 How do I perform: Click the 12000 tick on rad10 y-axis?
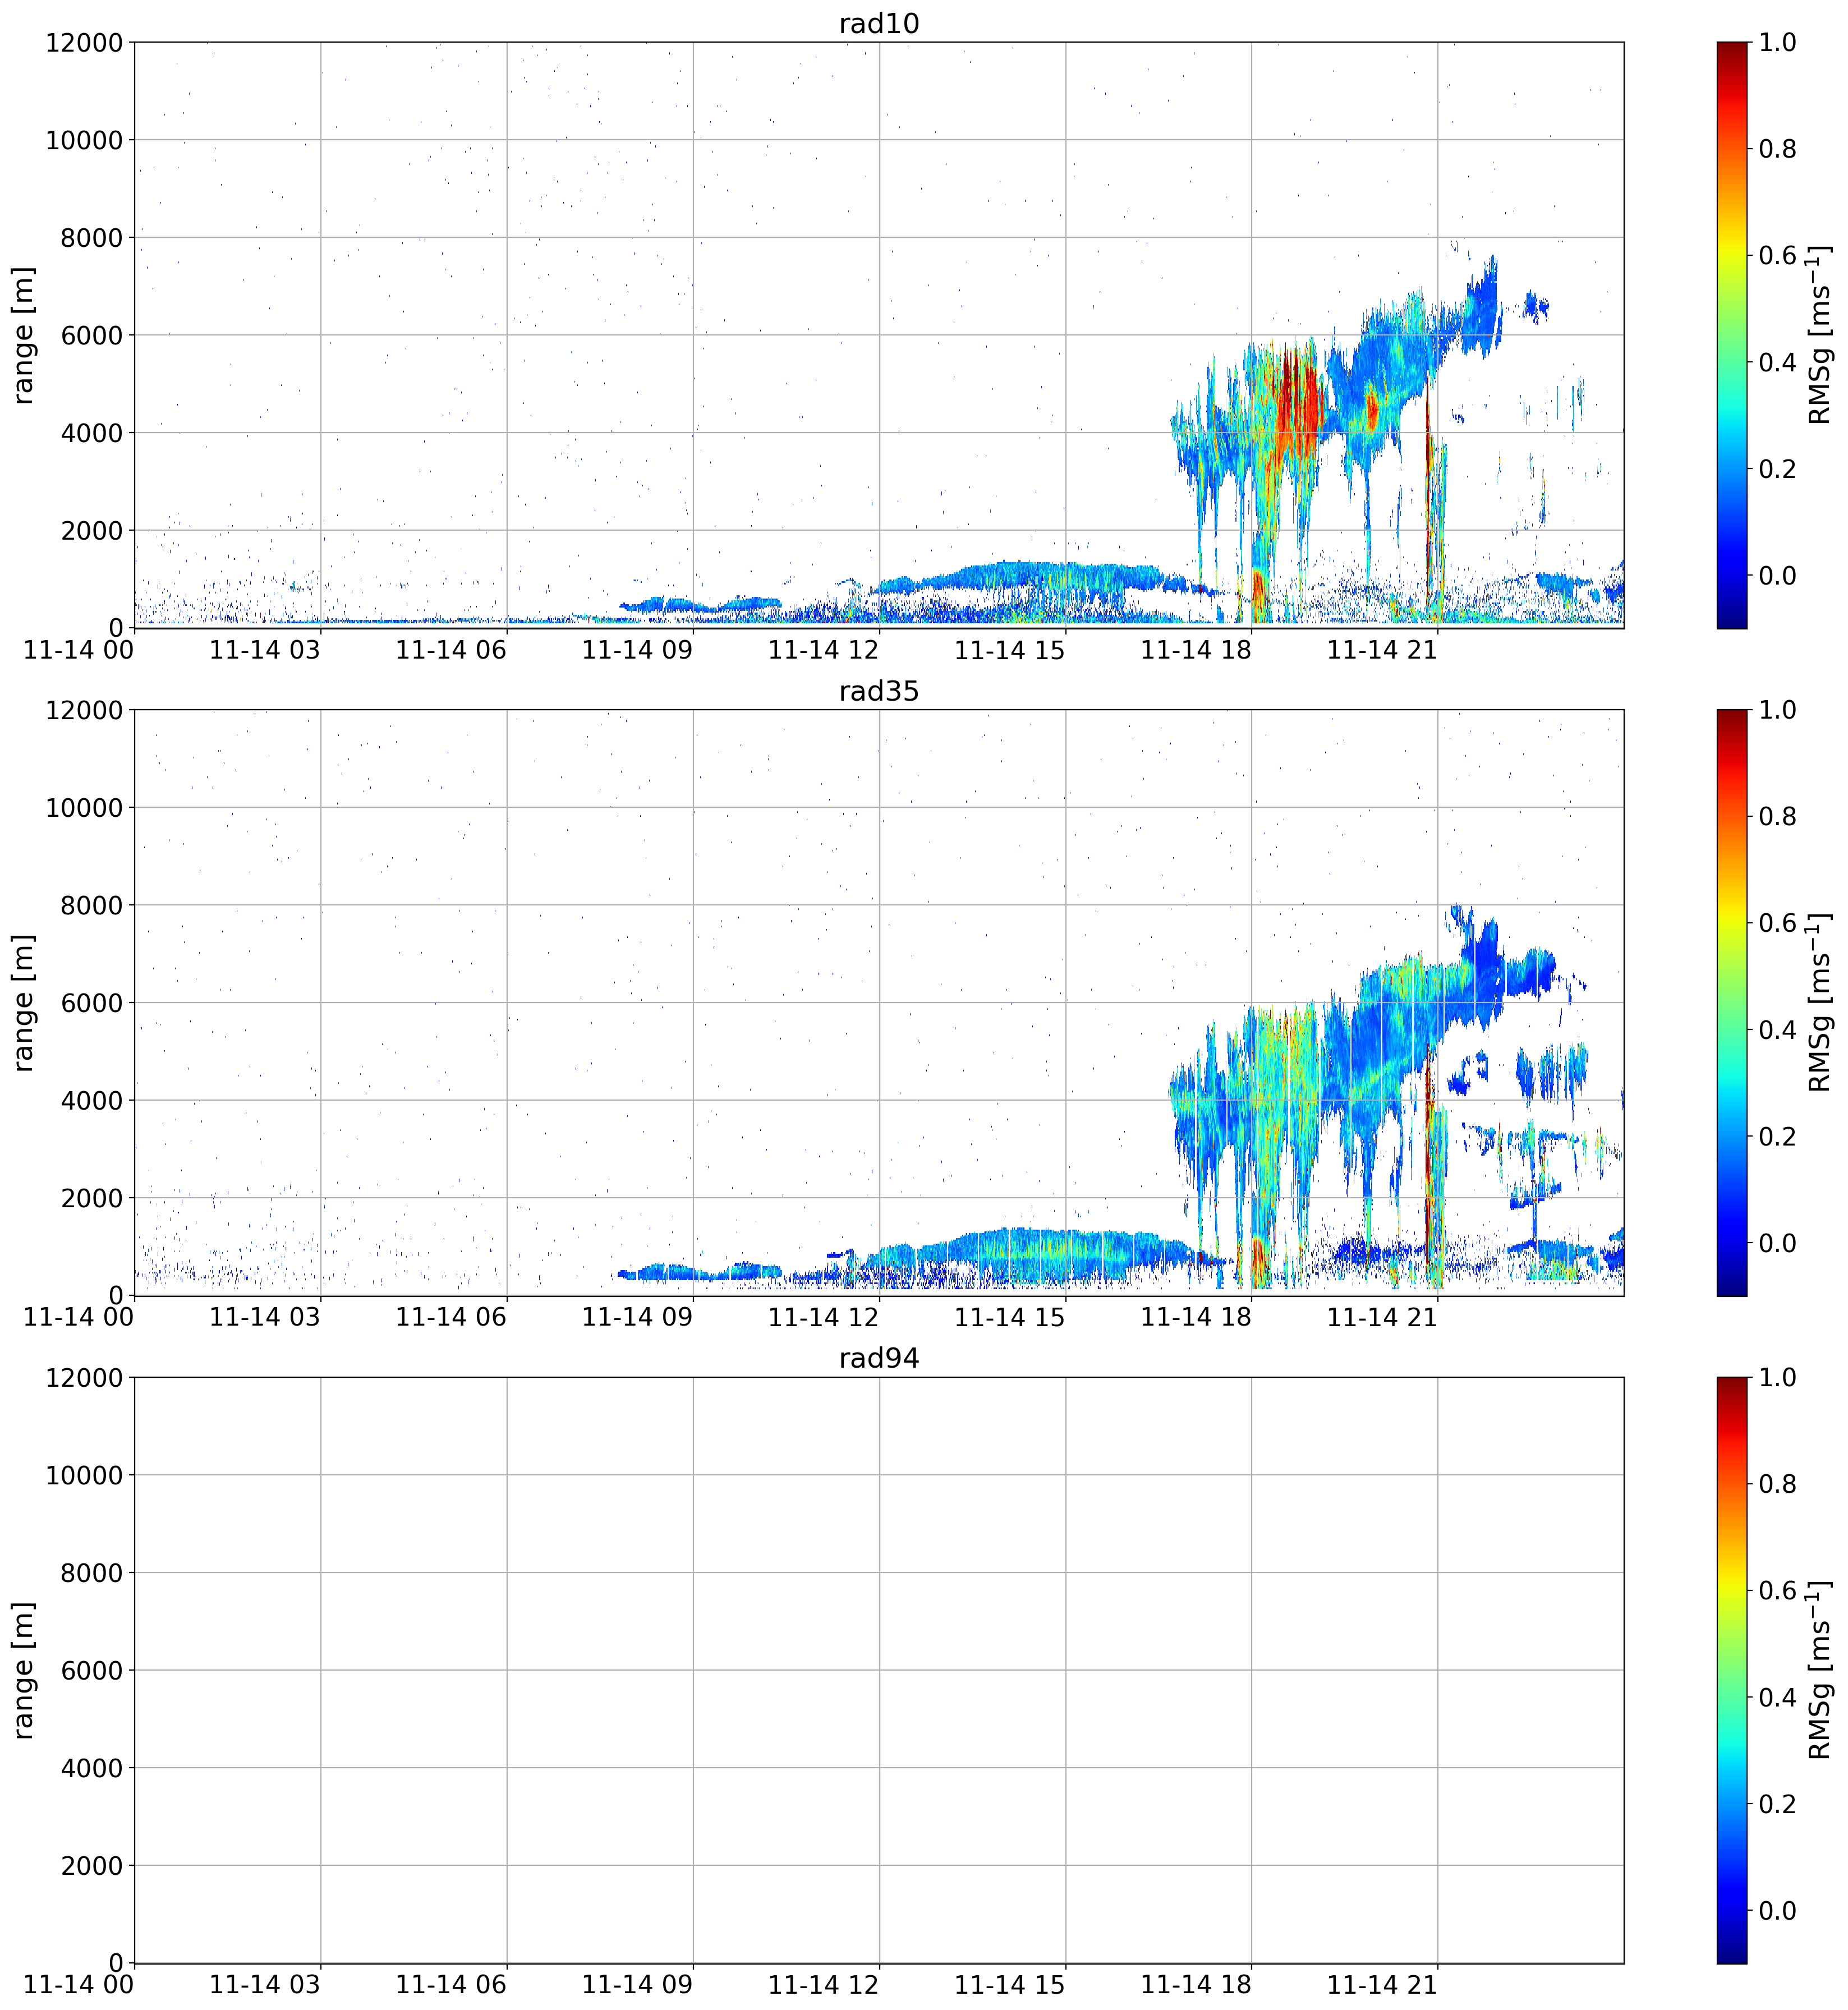(x=84, y=42)
